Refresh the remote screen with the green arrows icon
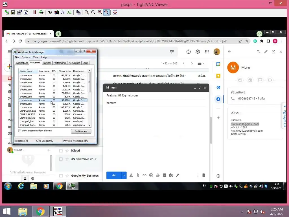This screenshot has height=217, width=289. pos(41,12)
